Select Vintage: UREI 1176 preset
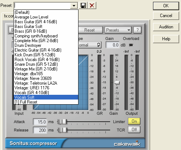This screenshot has width=181, height=150. (46, 88)
